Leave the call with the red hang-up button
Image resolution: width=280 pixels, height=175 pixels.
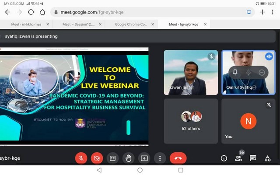point(178,158)
